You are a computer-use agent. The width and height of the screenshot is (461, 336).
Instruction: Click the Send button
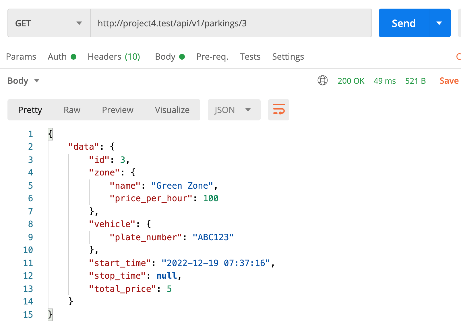pyautogui.click(x=403, y=23)
